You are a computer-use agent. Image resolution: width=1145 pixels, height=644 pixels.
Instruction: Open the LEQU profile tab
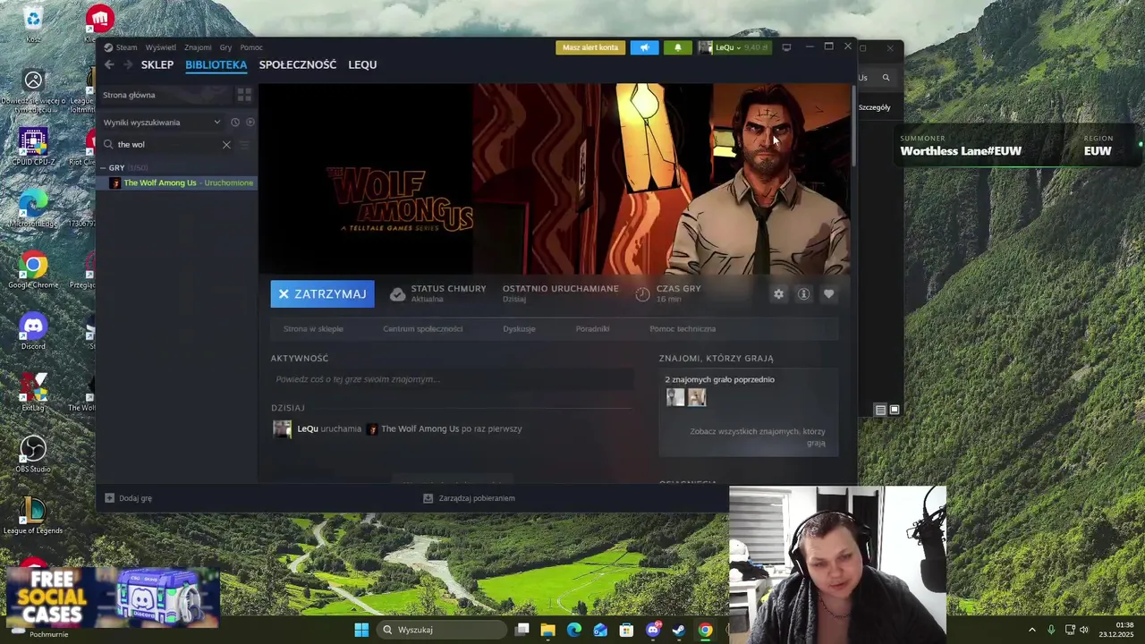coord(362,64)
